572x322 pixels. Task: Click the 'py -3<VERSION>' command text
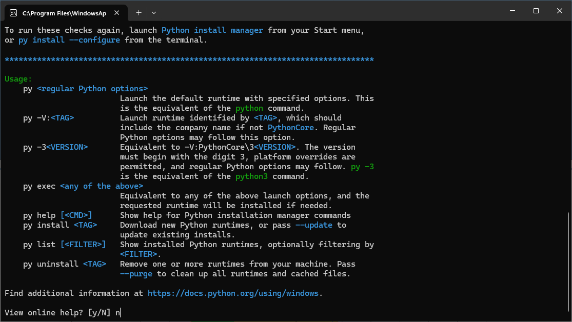click(x=55, y=147)
